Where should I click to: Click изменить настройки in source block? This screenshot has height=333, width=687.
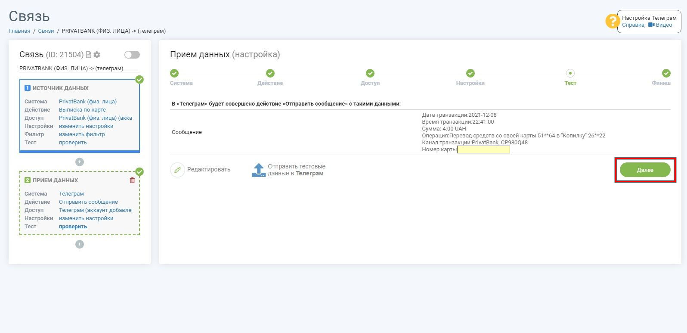click(x=86, y=126)
